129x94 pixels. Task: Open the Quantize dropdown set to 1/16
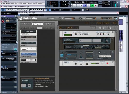click(x=76, y=10)
